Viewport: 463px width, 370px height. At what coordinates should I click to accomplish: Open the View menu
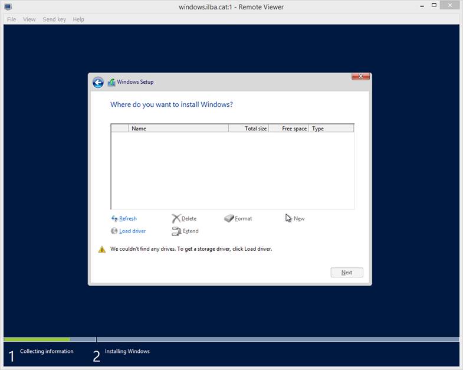(x=29, y=19)
